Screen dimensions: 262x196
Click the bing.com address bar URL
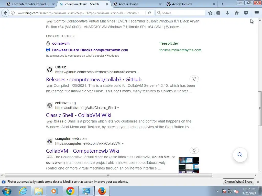click(78, 13)
